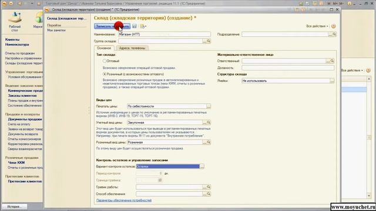Screen dimensions: 376x211
Task: Open Документы возврата in sidebar
Action: [x=23, y=134]
